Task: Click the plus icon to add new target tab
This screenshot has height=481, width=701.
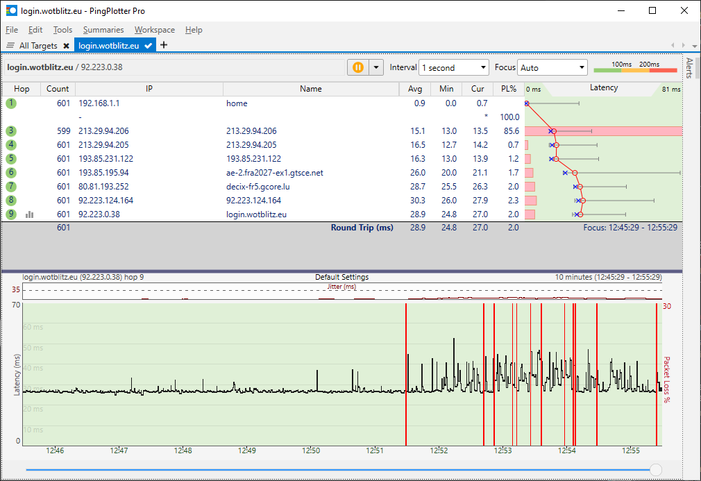Action: pyautogui.click(x=164, y=45)
